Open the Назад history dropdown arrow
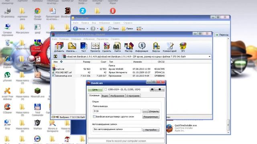This screenshot has height=144, width=257. (x=88, y=28)
